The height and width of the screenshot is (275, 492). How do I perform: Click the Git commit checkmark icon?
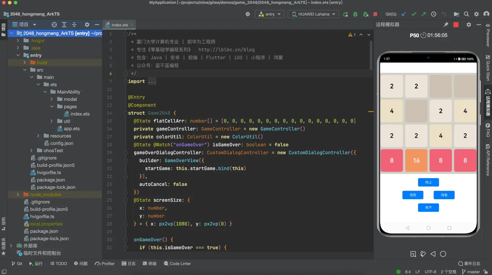coord(414,14)
